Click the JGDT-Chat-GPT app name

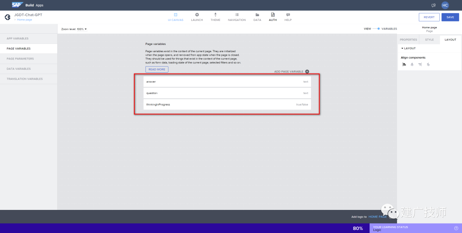(x=28, y=15)
